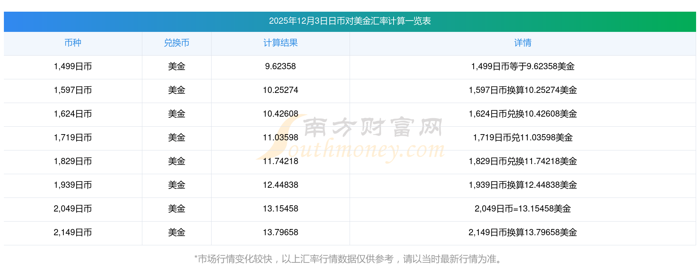The height and width of the screenshot is (271, 700).
Task: Click the 1,499日币 cell
Action: point(73,66)
